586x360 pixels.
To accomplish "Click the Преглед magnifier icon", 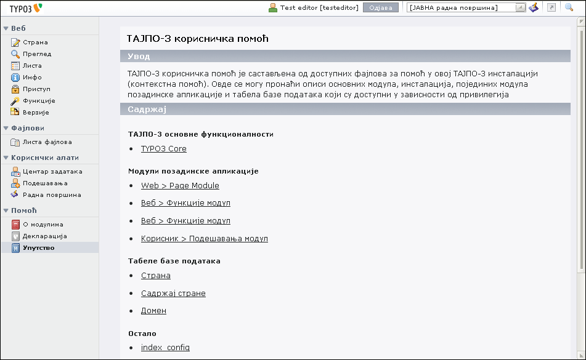I will [x=15, y=54].
